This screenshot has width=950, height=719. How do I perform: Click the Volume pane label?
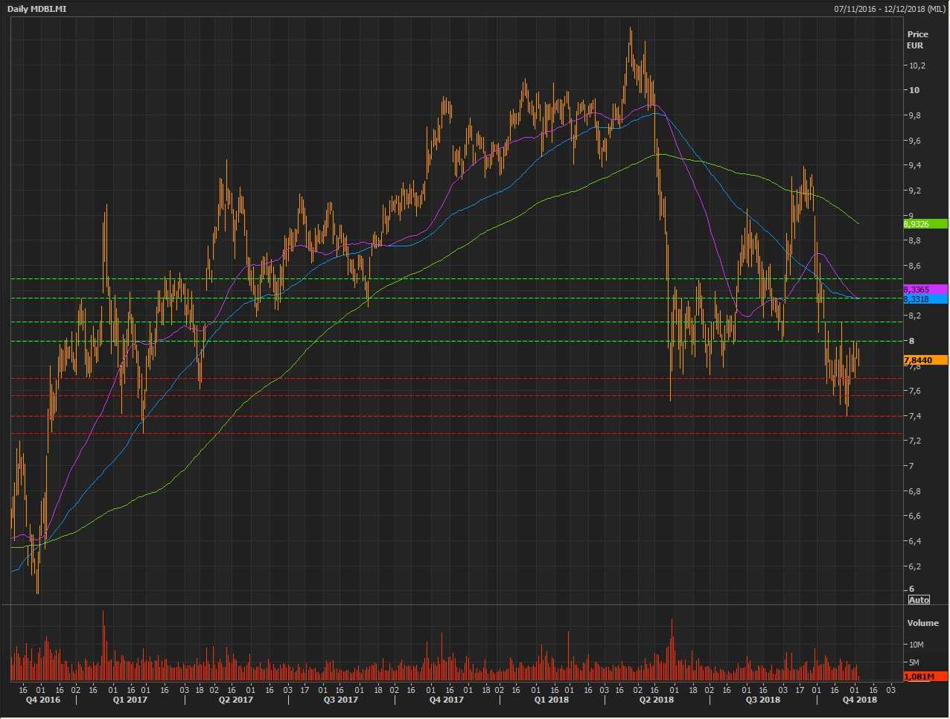pyautogui.click(x=922, y=623)
